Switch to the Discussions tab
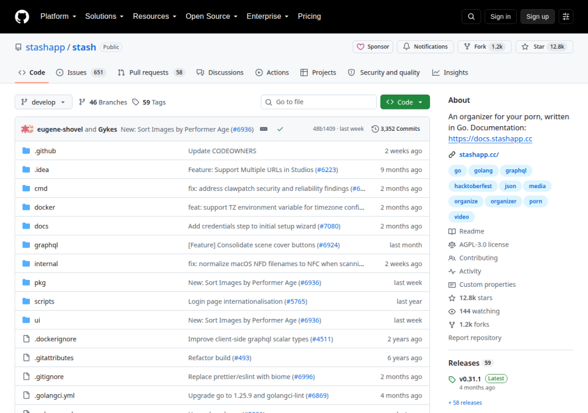588x413 pixels. (220, 73)
